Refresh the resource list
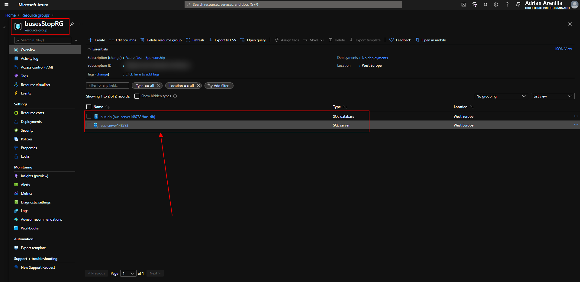This screenshot has height=282, width=580. tap(195, 40)
